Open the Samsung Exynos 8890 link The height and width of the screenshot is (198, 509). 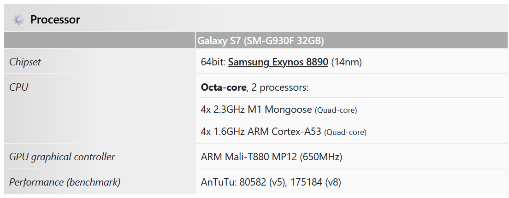[278, 62]
